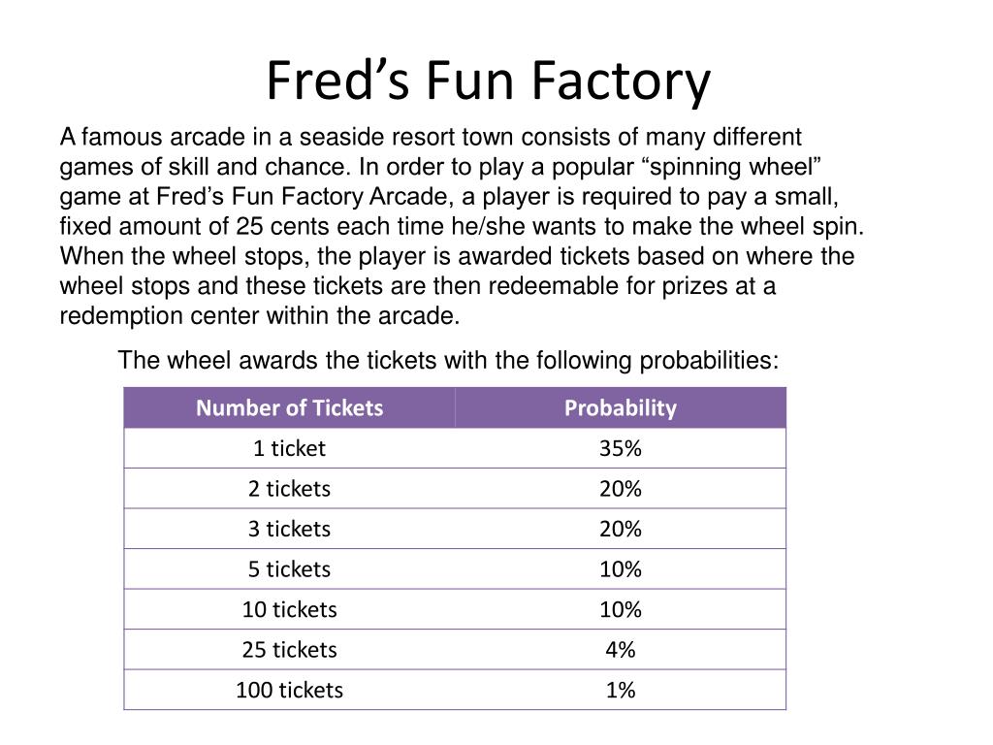This screenshot has height=745, width=993.
Task: Click the 20% cell beside 3 tickets
Action: 621,529
